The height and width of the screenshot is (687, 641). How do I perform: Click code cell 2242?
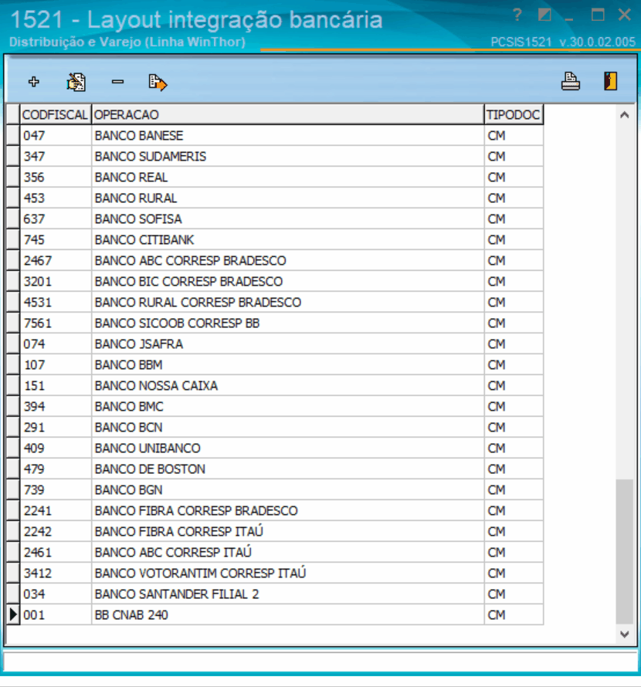click(56, 532)
